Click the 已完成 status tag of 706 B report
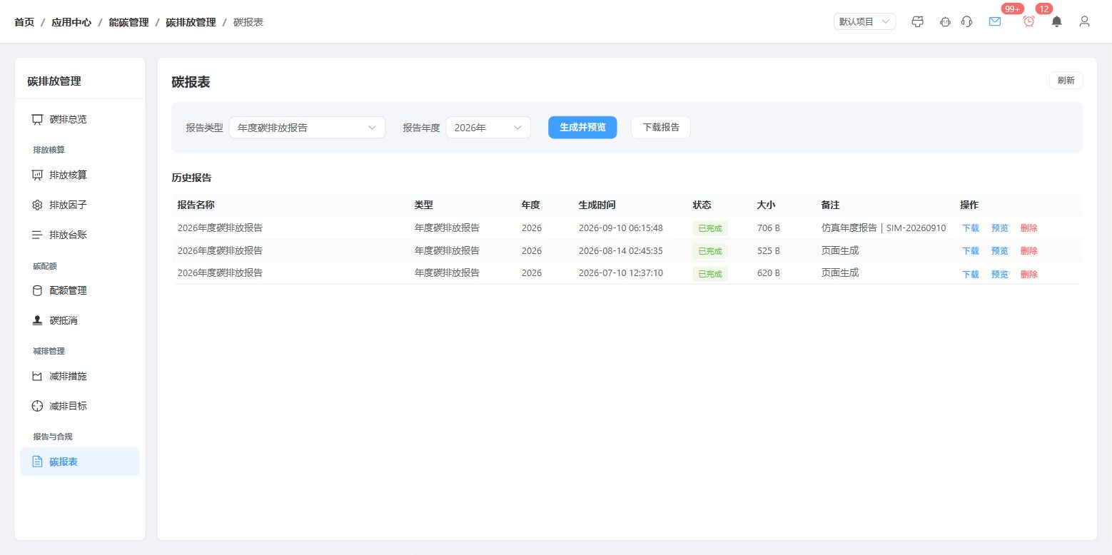Image resolution: width=1112 pixels, height=555 pixels. pos(710,228)
